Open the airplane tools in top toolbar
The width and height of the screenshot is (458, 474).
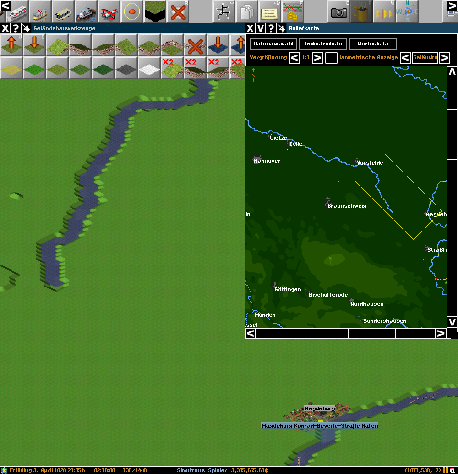pyautogui.click(x=109, y=11)
